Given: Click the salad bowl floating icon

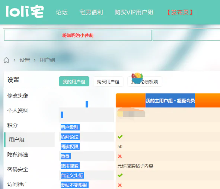Looking at the screenshot, I should [137, 78].
